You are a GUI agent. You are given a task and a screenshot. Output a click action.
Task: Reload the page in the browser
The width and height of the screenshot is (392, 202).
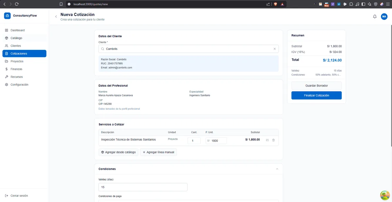pyautogui.click(x=17, y=4)
